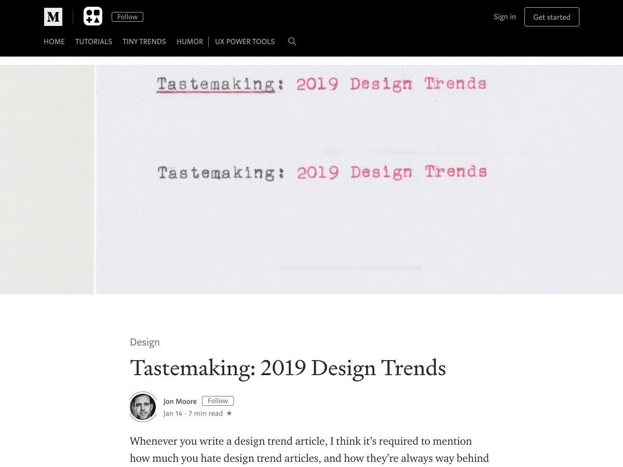Open the UX Power Tools publication logo
This screenshot has width=623, height=467.
pos(93,17)
